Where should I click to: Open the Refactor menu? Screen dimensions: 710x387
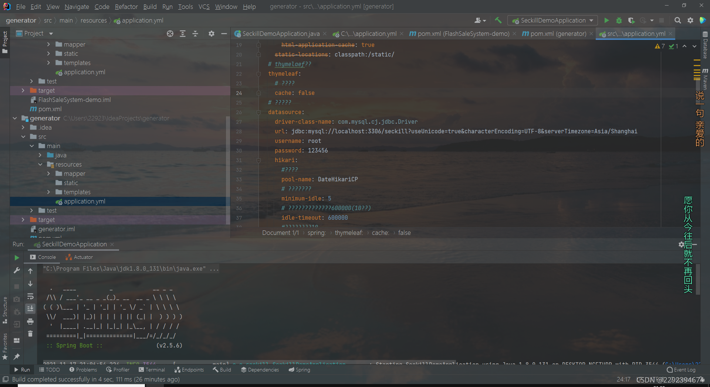[x=126, y=7]
